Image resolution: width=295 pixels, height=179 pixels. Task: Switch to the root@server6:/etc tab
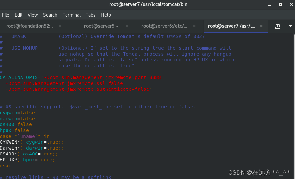(164, 26)
